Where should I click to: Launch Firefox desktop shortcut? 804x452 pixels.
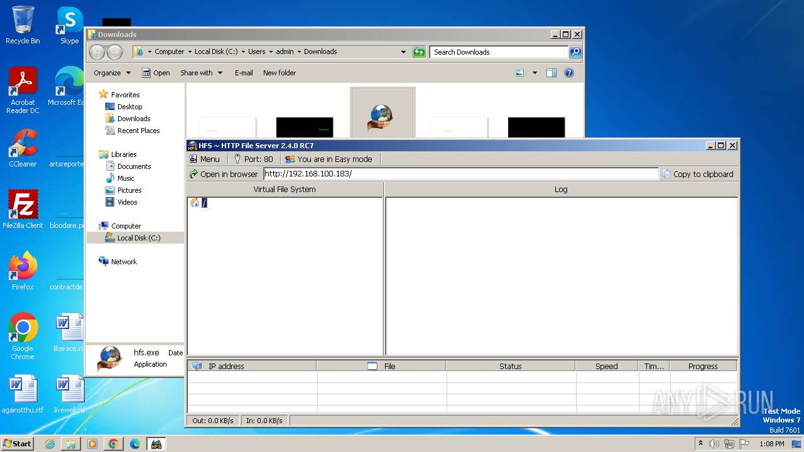[x=23, y=271]
